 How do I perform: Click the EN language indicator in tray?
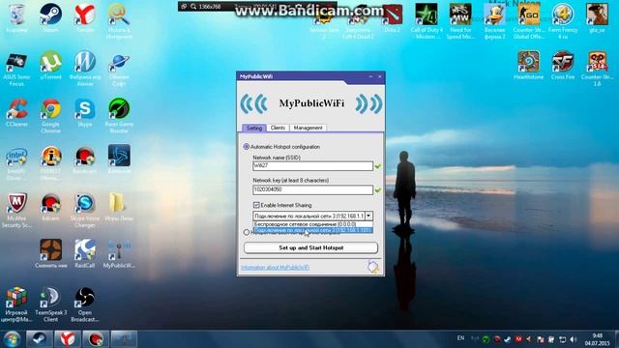[x=460, y=338]
